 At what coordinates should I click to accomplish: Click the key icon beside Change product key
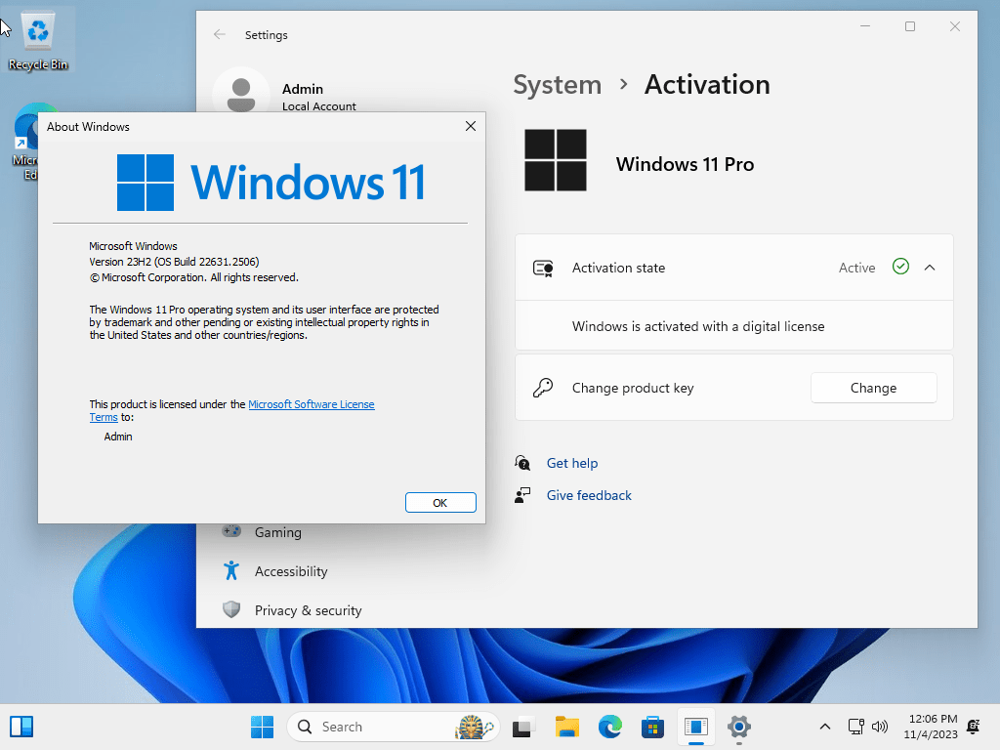[544, 388]
